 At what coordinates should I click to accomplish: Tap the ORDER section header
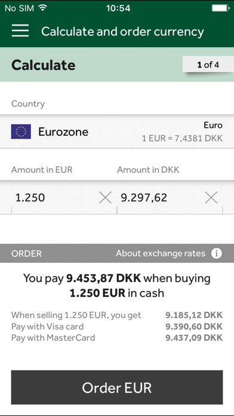[26, 253]
